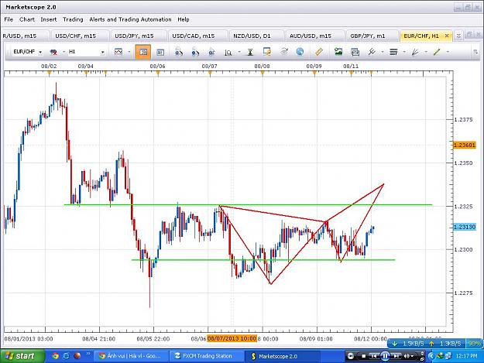The height and width of the screenshot is (363, 484).
Task: Click Marketscope 2.0 taskbar button
Action: (x=283, y=356)
